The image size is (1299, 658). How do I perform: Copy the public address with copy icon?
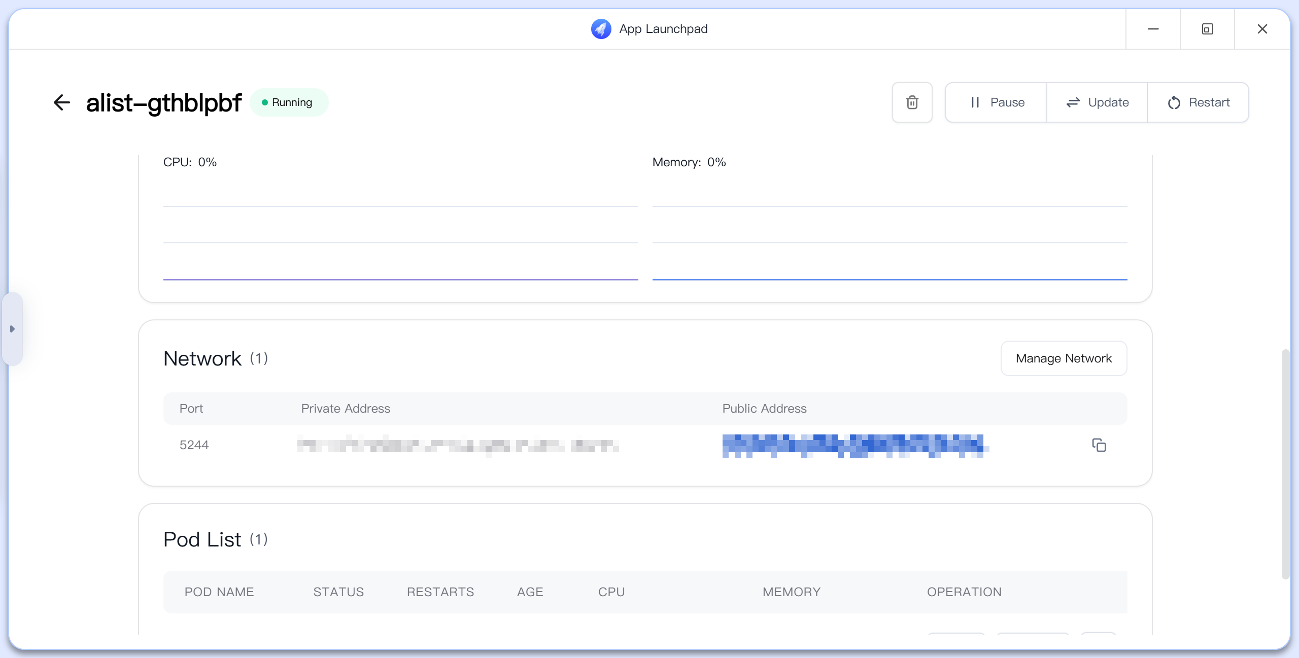(x=1099, y=445)
